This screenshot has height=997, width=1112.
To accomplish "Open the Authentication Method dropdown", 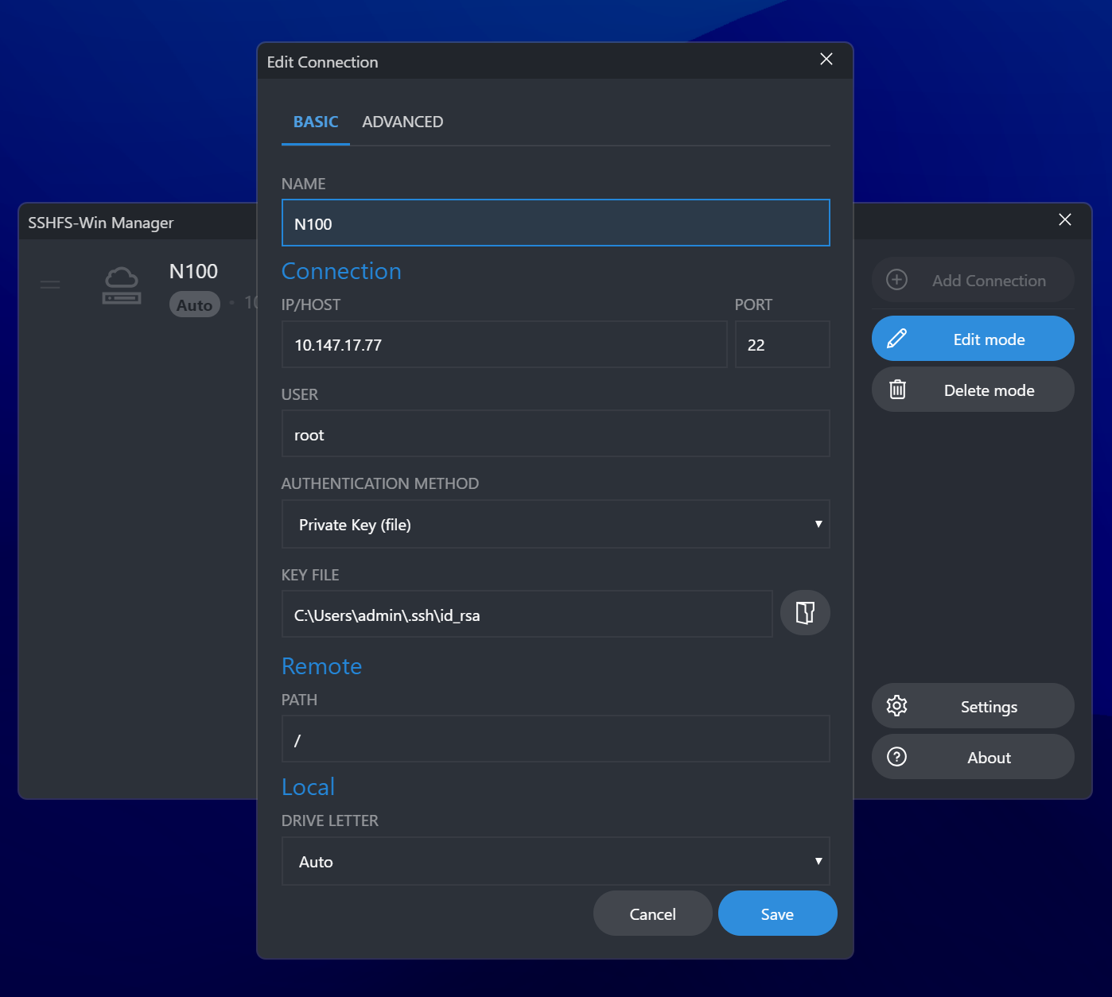I will (x=556, y=524).
